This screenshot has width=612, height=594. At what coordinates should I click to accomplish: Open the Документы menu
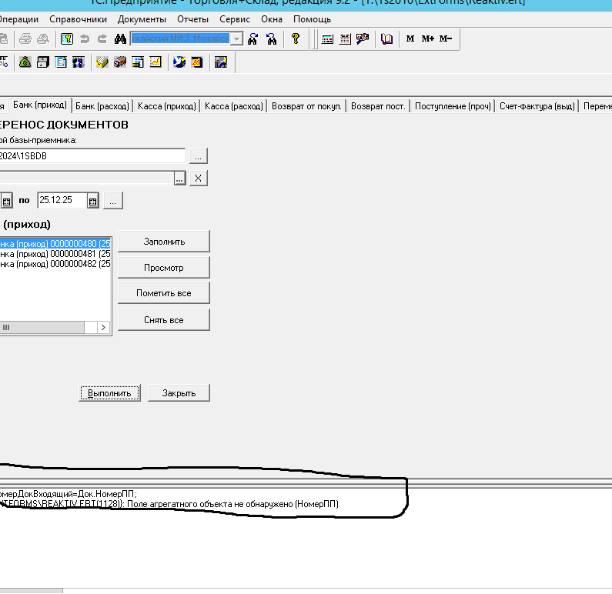142,19
